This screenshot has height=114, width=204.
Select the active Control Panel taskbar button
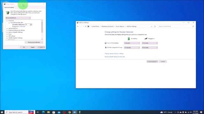75,112
